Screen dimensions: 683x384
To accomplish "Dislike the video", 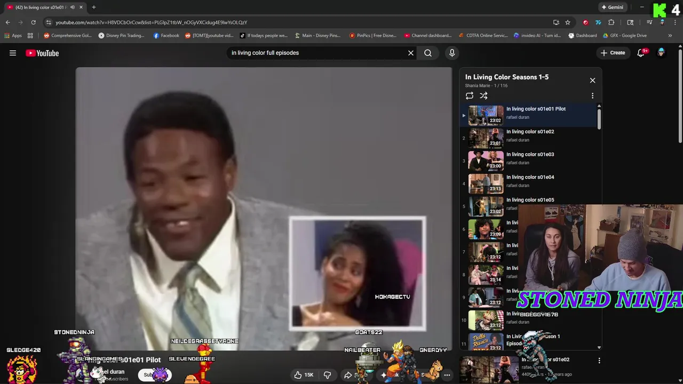I will (x=328, y=375).
